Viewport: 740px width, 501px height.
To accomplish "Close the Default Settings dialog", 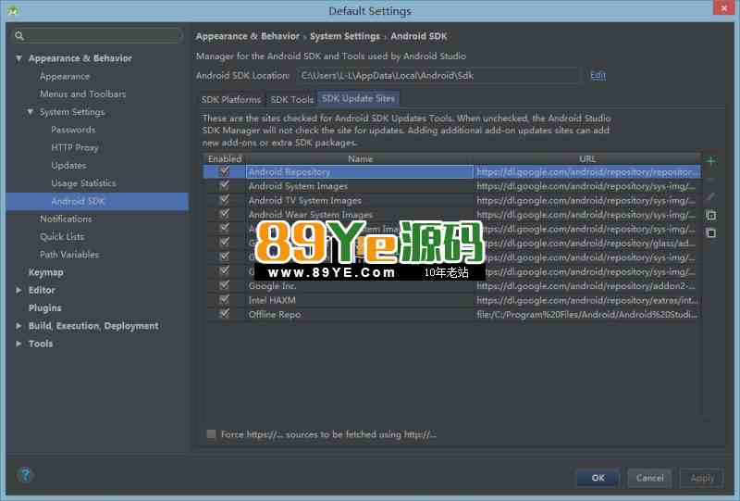I will [x=724, y=8].
